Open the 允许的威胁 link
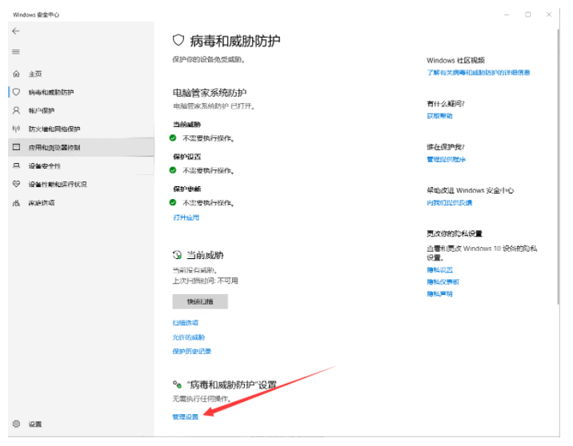 click(x=189, y=337)
